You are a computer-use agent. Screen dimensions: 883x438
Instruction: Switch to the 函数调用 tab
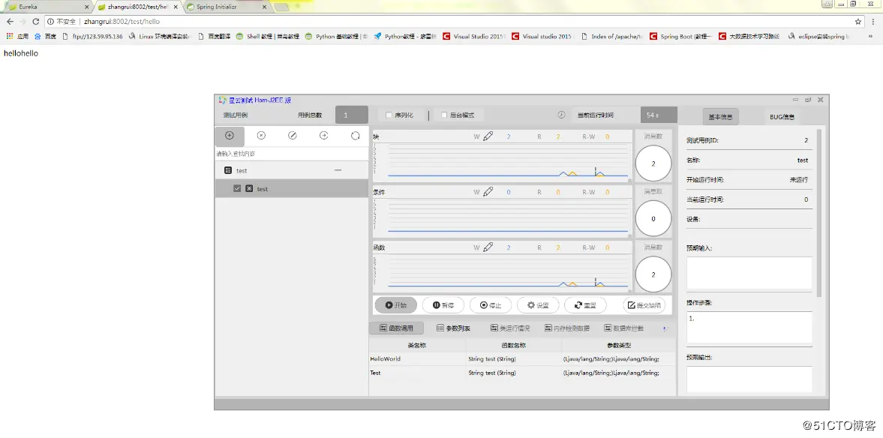pos(396,328)
